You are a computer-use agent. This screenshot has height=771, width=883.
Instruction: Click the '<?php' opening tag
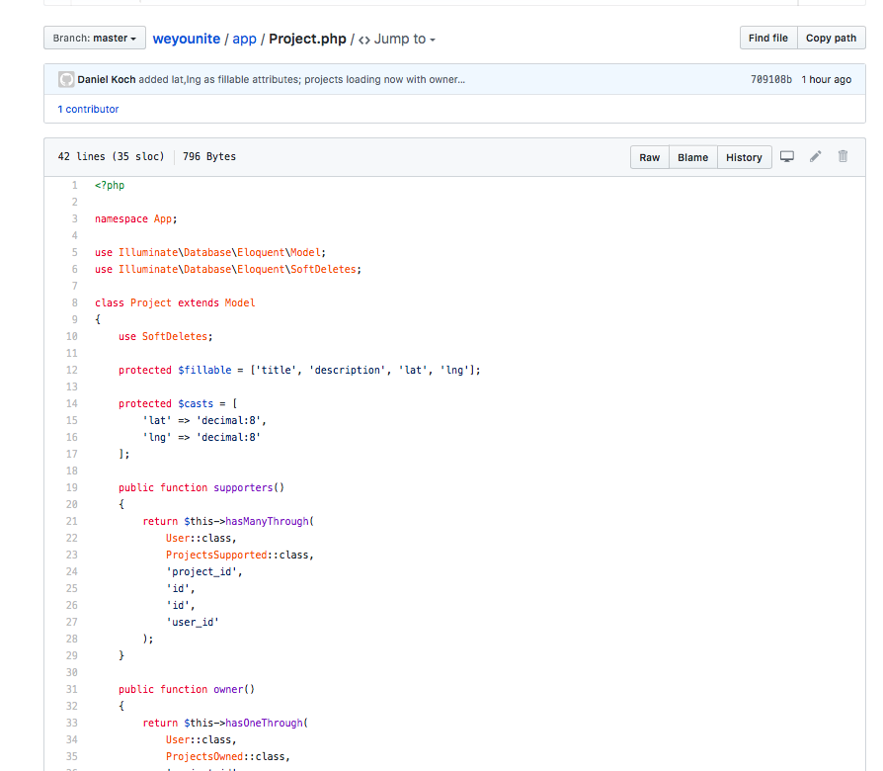click(110, 186)
